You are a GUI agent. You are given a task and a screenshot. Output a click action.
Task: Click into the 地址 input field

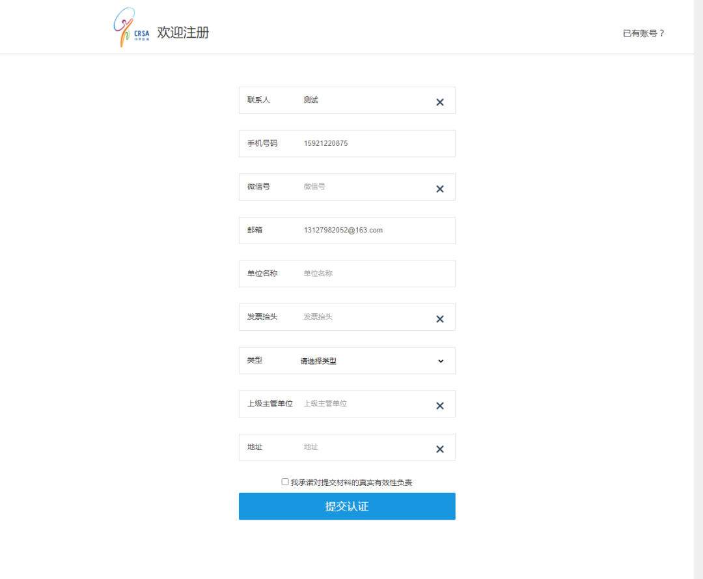pos(365,447)
